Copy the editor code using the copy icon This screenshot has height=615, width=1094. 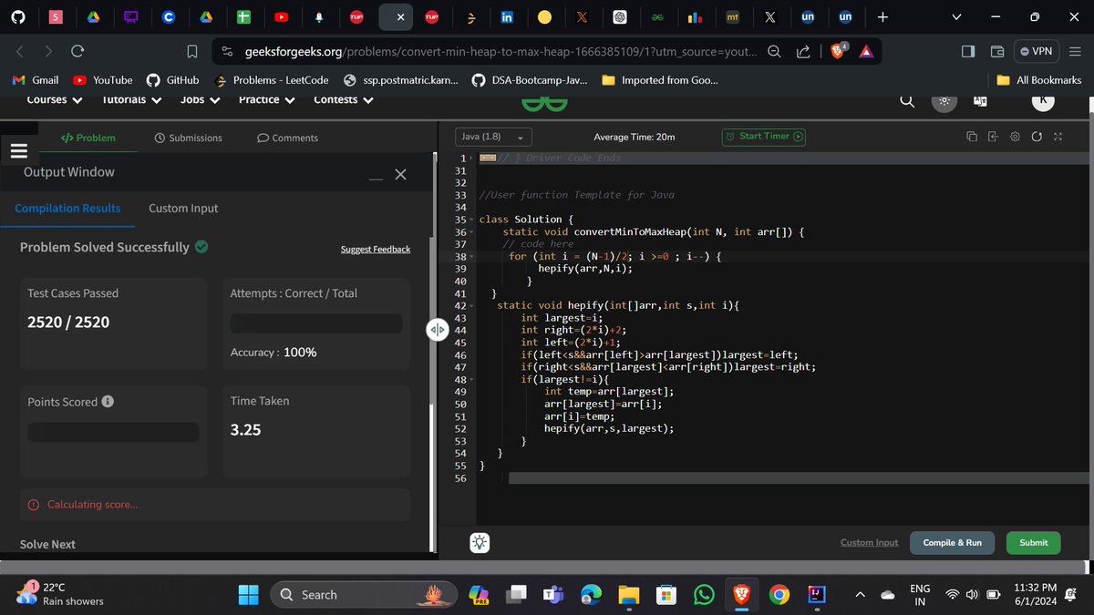pyautogui.click(x=971, y=137)
